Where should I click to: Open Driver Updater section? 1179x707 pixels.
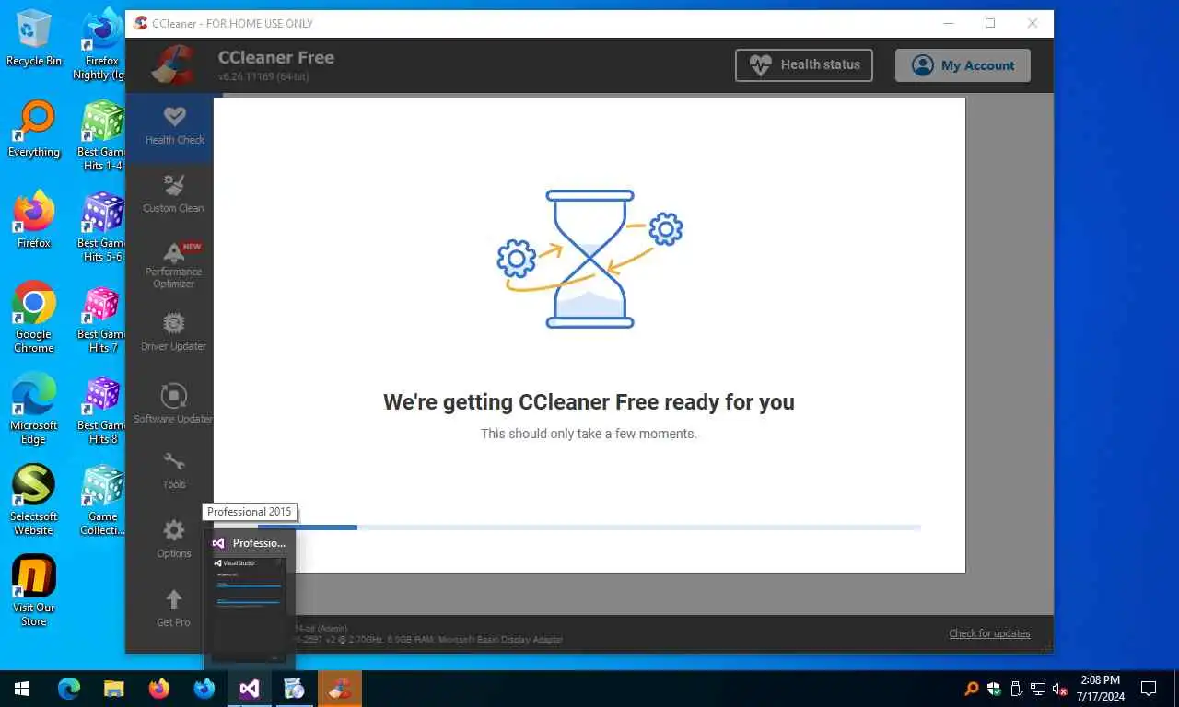tap(173, 332)
